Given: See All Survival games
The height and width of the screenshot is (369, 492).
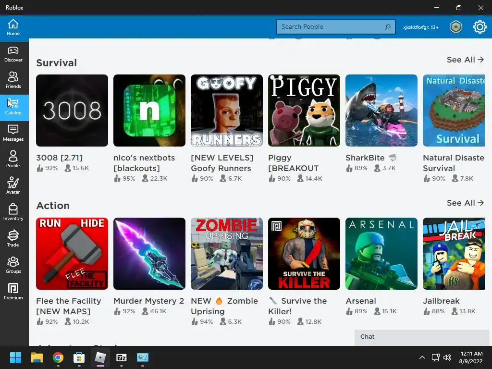Looking at the screenshot, I should pyautogui.click(x=465, y=60).
